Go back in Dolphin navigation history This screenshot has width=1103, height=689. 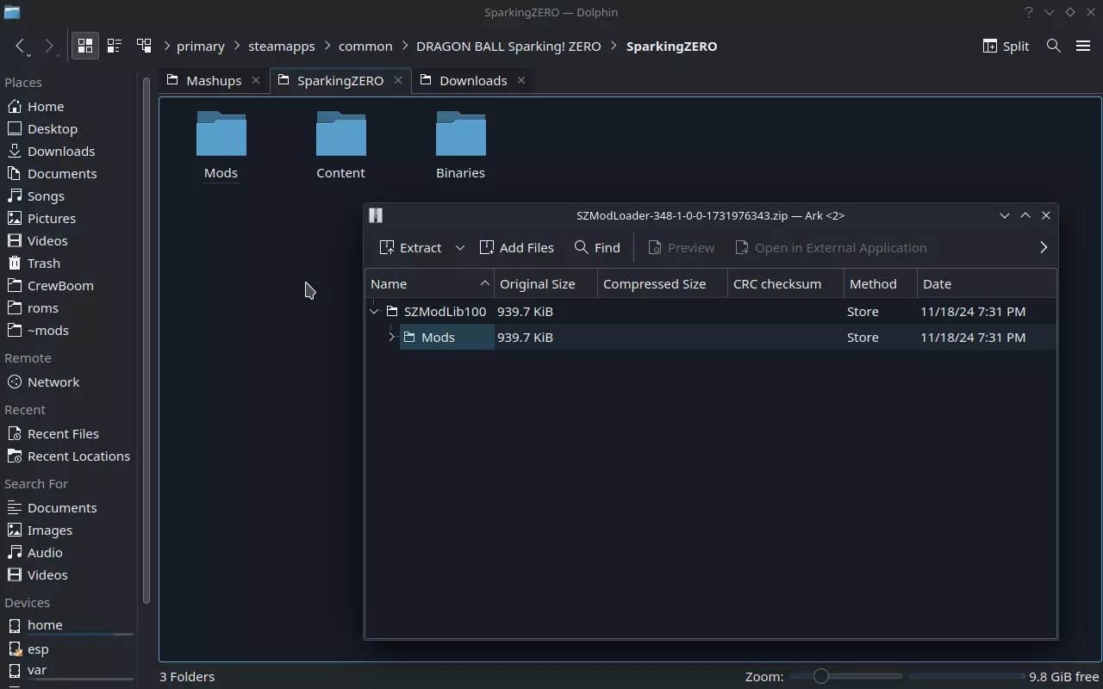[x=21, y=46]
